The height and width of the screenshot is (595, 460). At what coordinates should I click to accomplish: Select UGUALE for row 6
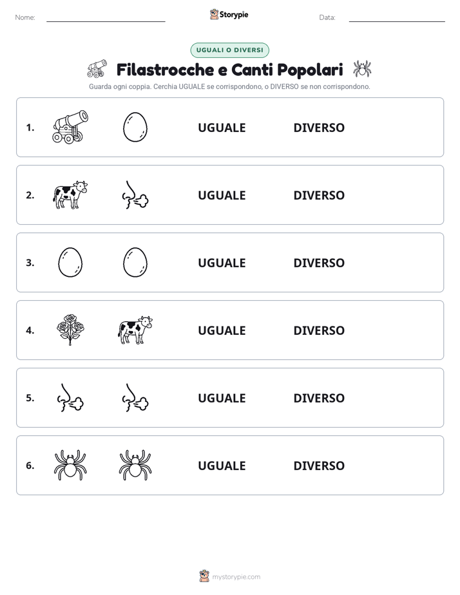click(222, 465)
